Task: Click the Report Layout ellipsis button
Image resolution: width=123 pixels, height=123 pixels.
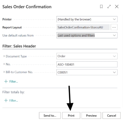Action: (114, 27)
